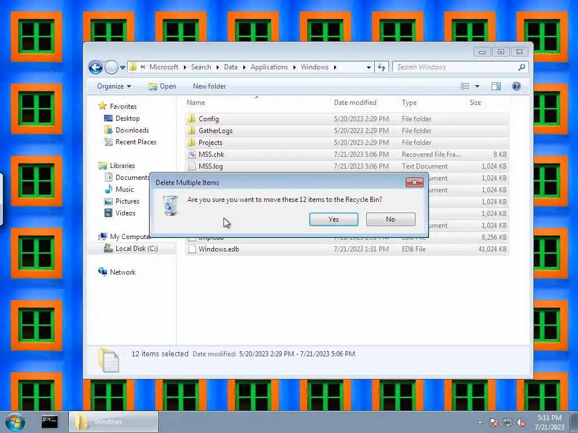This screenshot has width=578, height=433.
Task: Confirm deletion with the Yes button
Action: 334,219
